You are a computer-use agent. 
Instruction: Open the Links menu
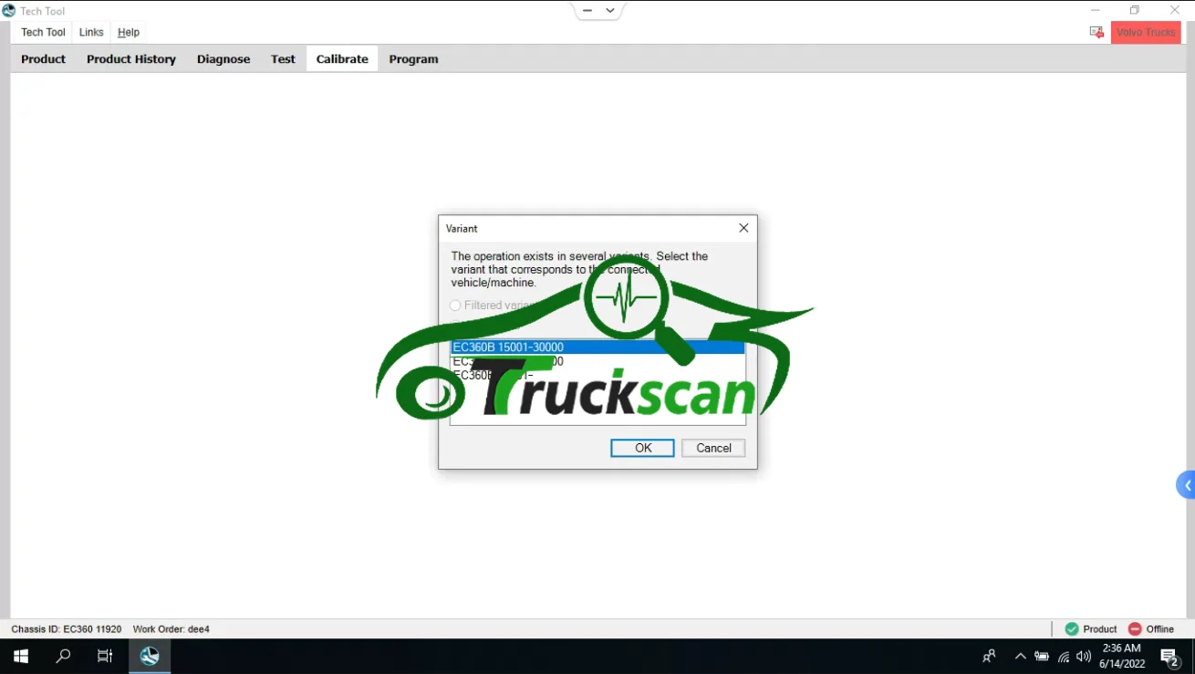(91, 32)
